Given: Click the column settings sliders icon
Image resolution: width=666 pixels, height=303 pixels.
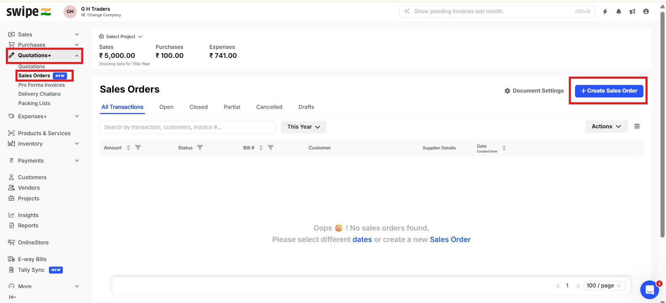Looking at the screenshot, I should [637, 127].
